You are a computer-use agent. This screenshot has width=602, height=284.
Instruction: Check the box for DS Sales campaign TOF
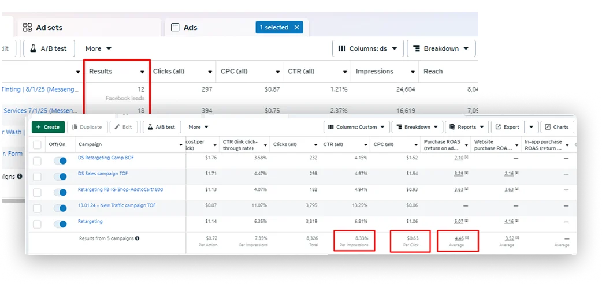pos(37,177)
